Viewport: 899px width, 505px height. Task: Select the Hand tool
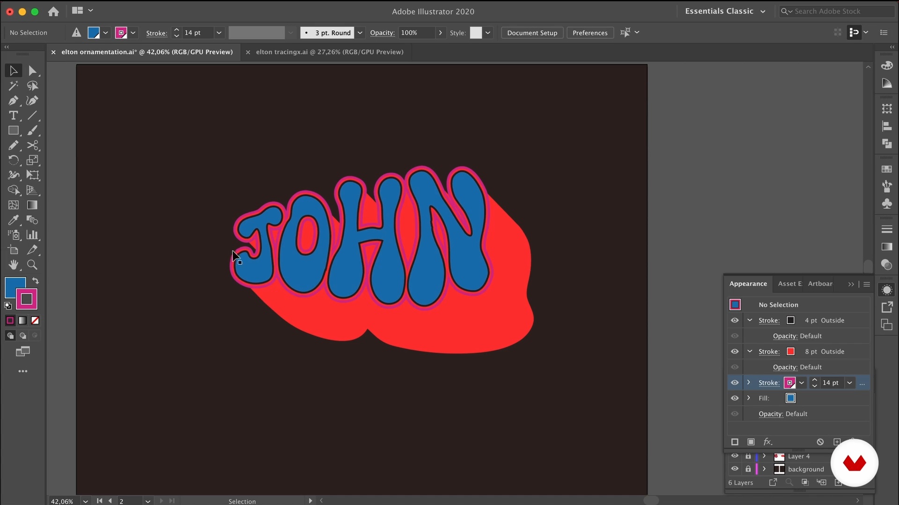coord(13,265)
